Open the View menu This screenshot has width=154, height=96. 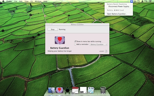[x=26, y=1]
